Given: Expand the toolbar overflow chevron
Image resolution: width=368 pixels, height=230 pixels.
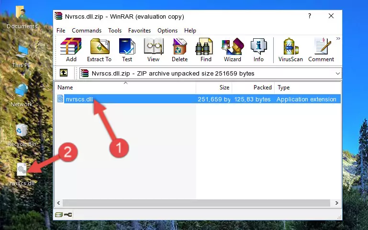Looking at the screenshot, I should [338, 38].
